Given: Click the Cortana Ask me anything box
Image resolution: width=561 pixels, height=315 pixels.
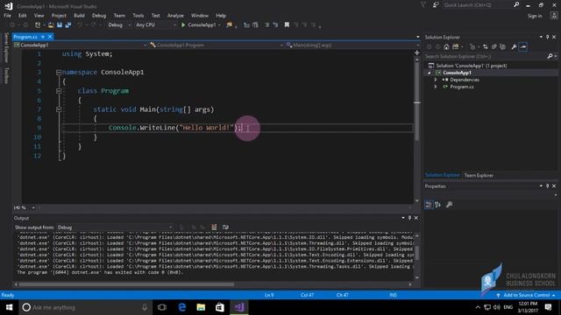Looking at the screenshot, I should pos(85,307).
